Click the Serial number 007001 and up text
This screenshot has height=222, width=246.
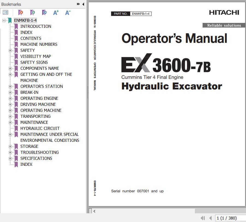click(137, 191)
